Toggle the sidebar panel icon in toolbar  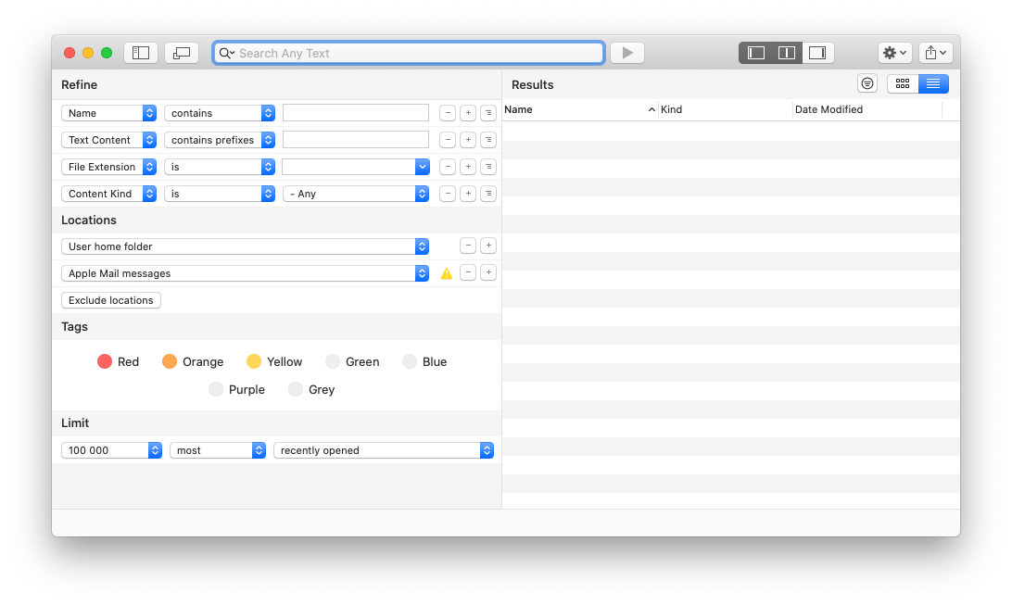[x=141, y=53]
